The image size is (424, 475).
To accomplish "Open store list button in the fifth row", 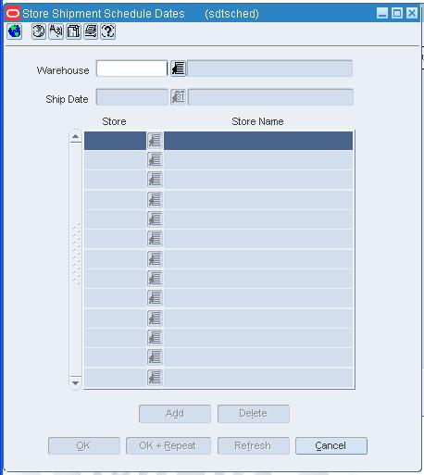I will pyautogui.click(x=155, y=219).
